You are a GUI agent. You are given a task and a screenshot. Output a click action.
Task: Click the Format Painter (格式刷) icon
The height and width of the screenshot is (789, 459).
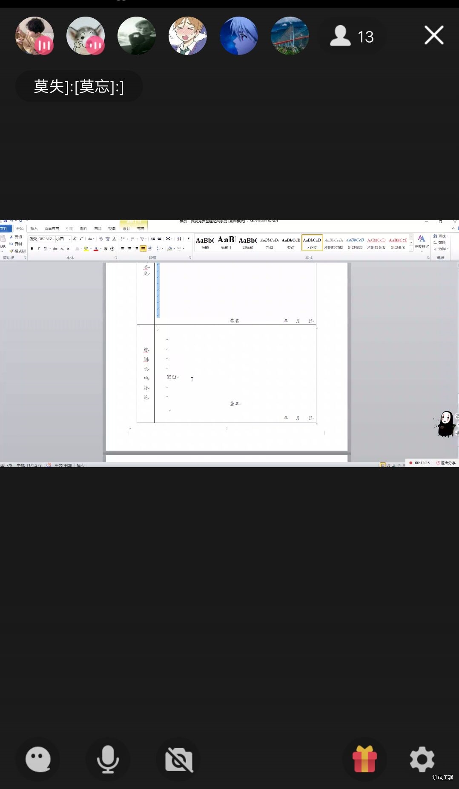(18, 251)
